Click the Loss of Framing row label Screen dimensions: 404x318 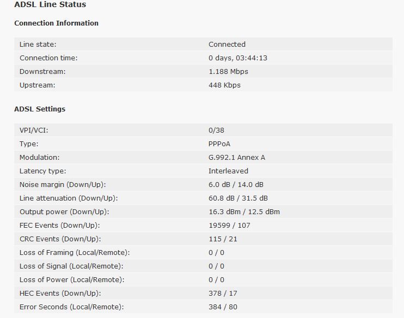point(75,253)
